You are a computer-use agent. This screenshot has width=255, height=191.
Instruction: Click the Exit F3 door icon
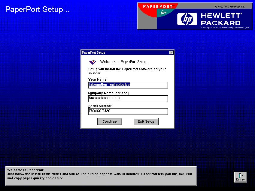[x=240, y=177]
